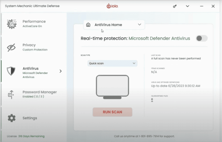
Task: Click the definitions Up to date timestamp
Action: (x=176, y=86)
